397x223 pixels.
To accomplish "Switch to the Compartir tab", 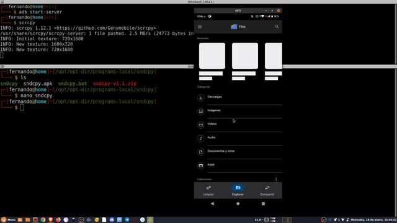I will pos(267,190).
